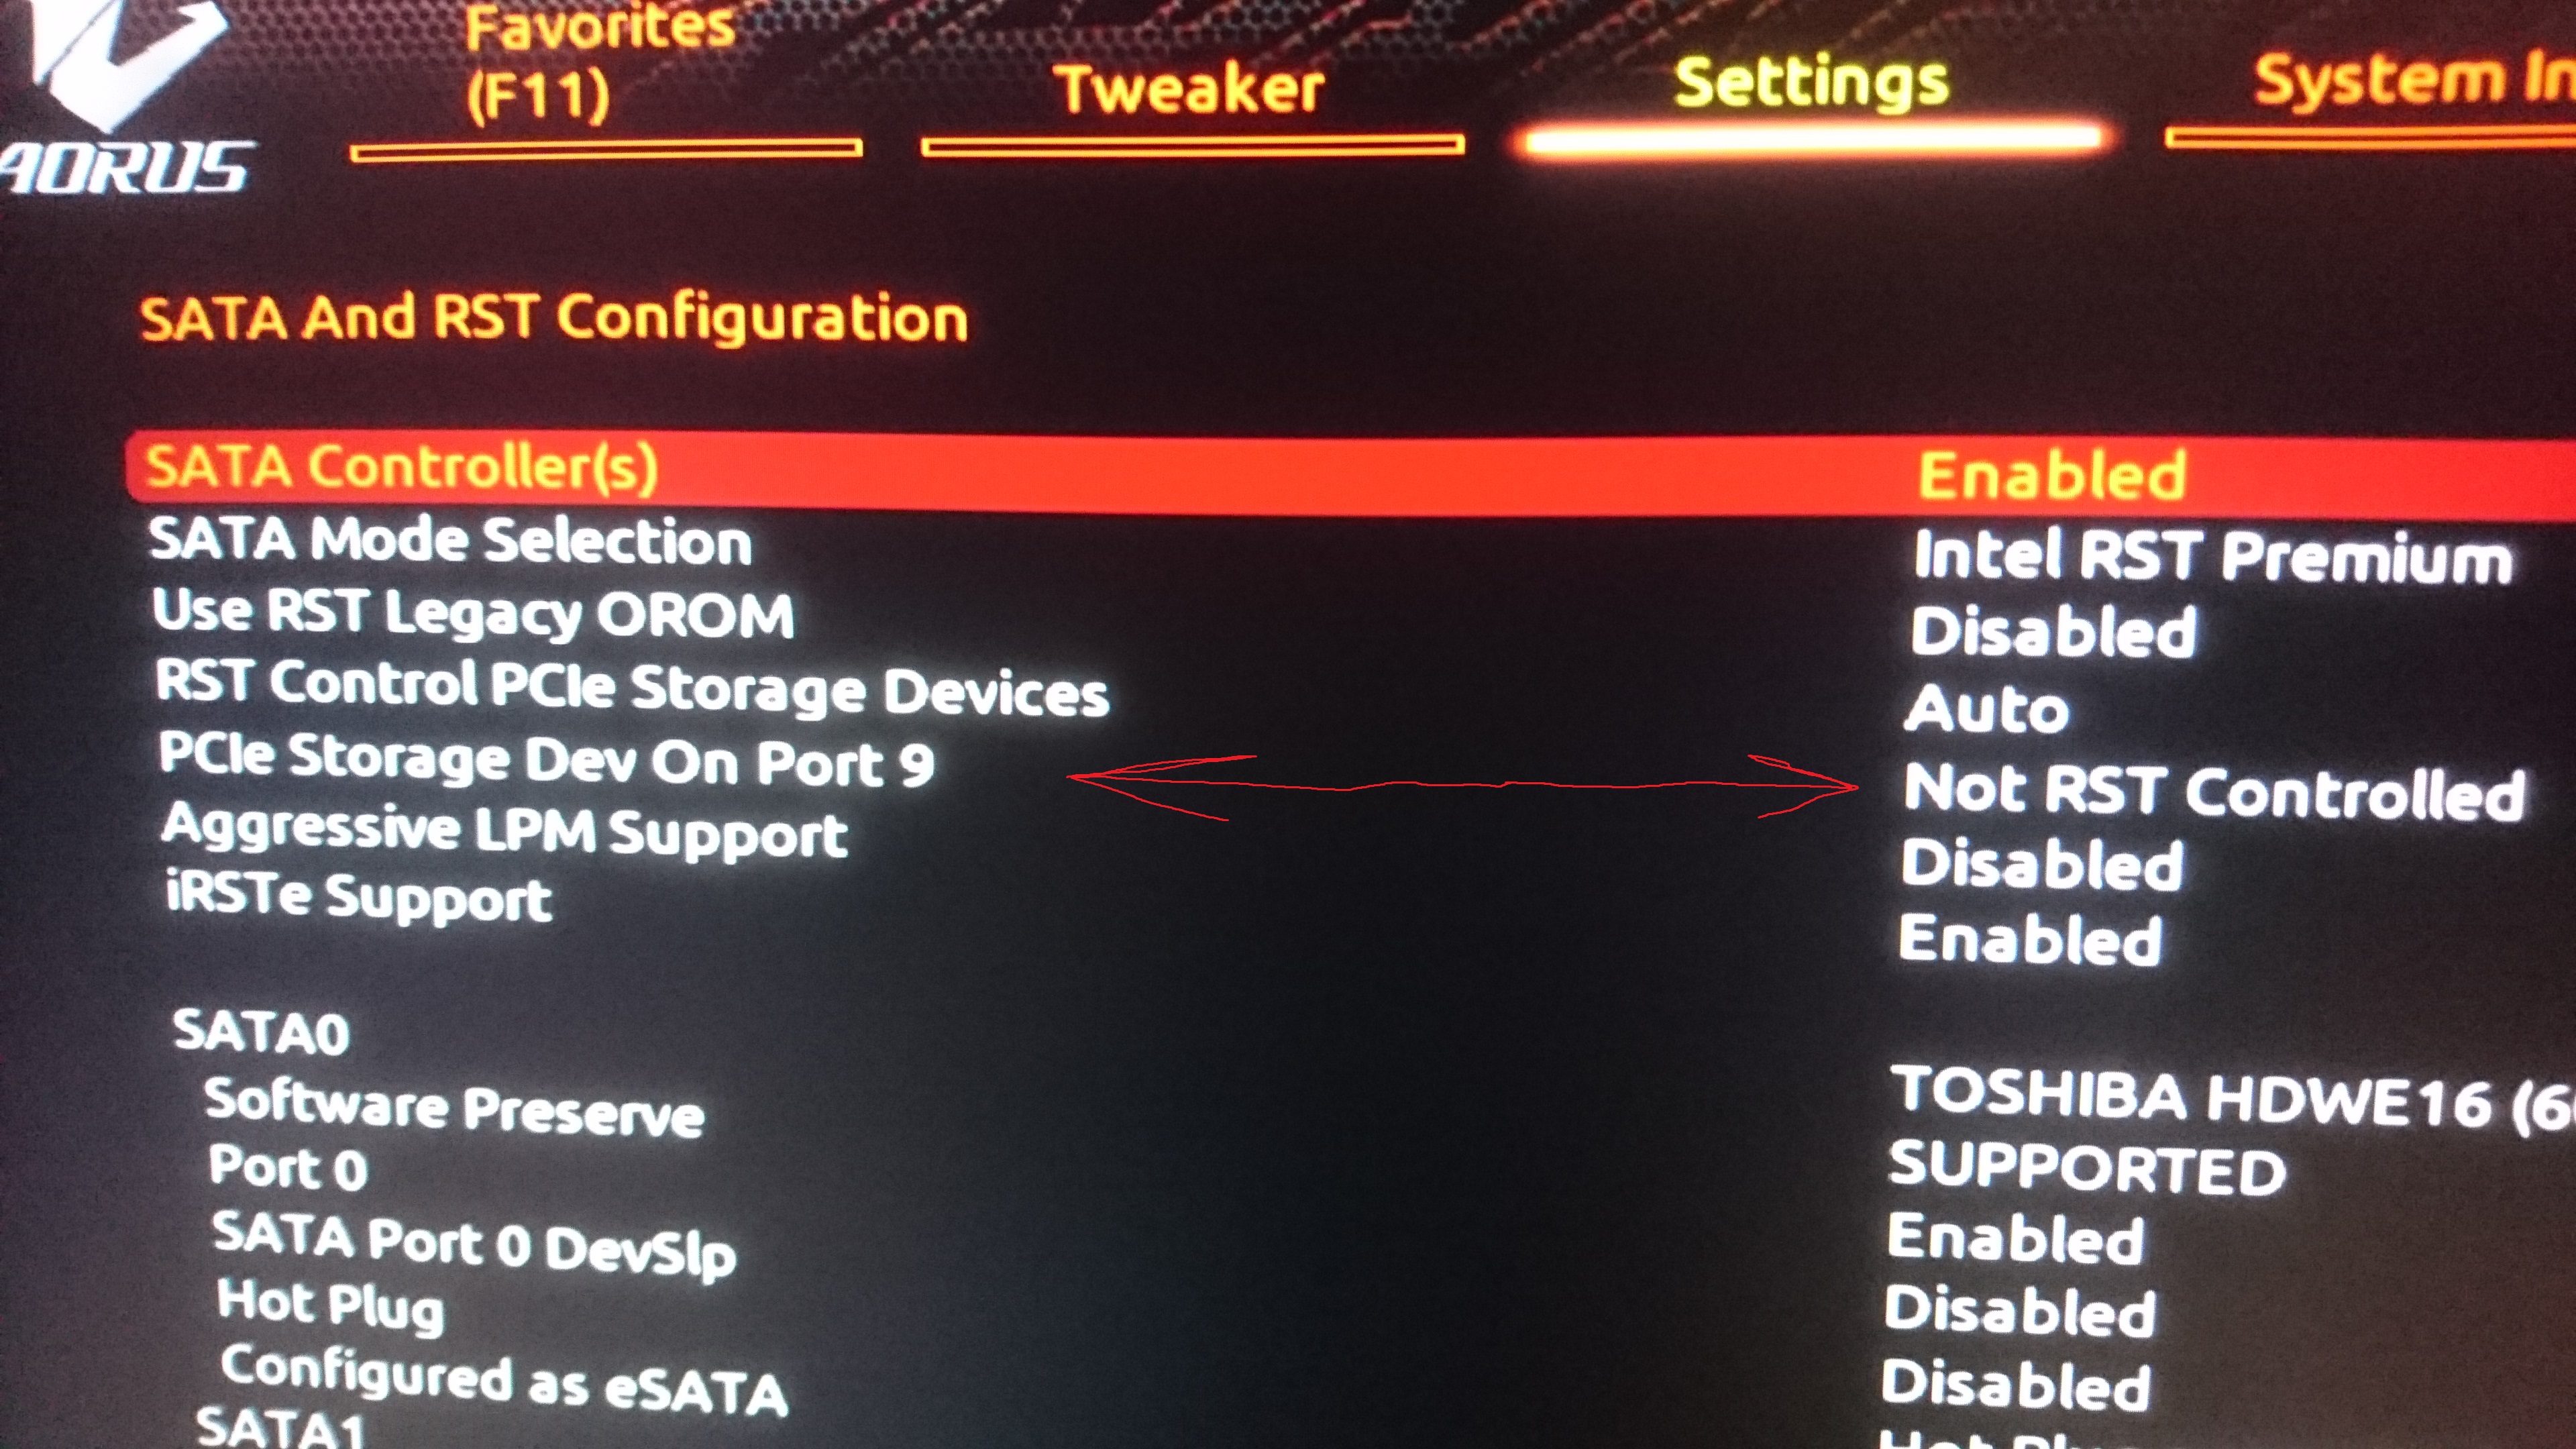Image resolution: width=2576 pixels, height=1449 pixels.
Task: Select the SATA Controller(s) row label
Action: point(402,468)
